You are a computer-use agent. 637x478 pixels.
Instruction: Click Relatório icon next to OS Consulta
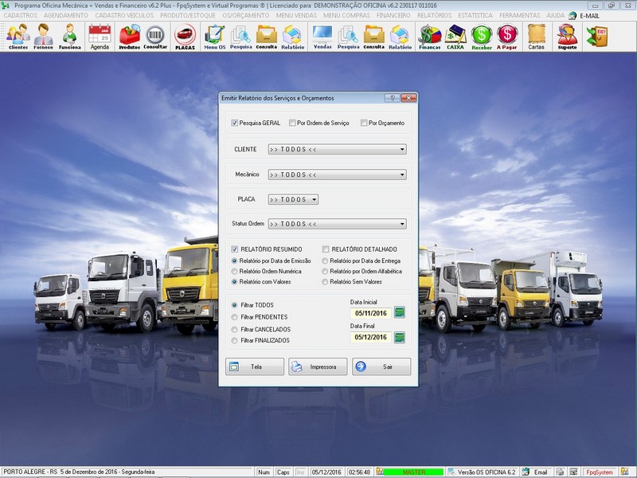pos(292,37)
